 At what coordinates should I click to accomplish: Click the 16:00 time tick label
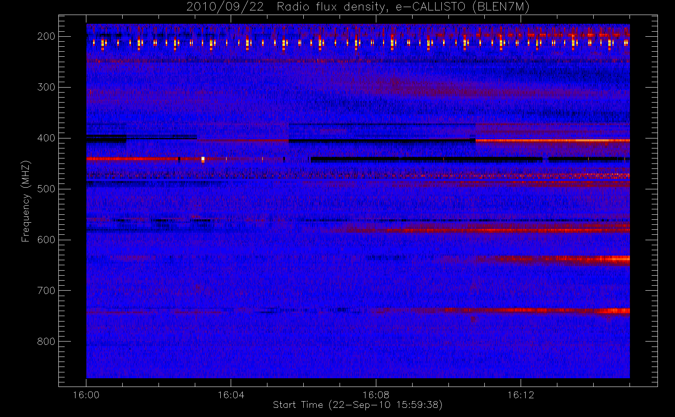pyautogui.click(x=86, y=395)
